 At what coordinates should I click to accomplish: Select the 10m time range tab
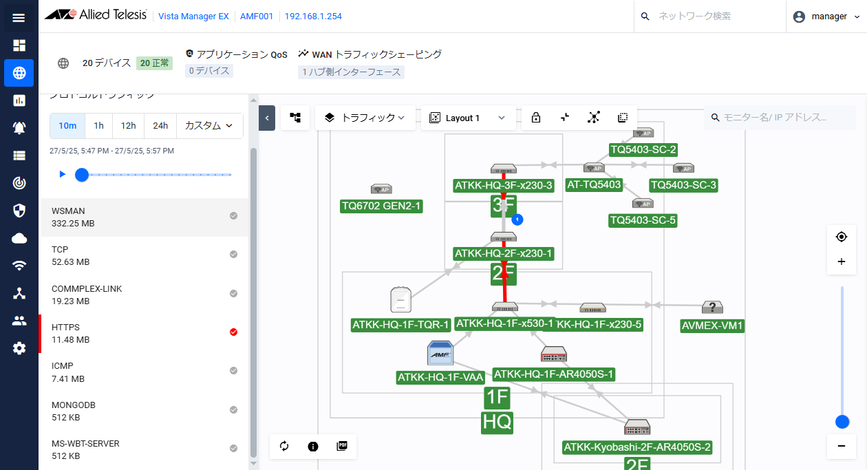coord(67,126)
